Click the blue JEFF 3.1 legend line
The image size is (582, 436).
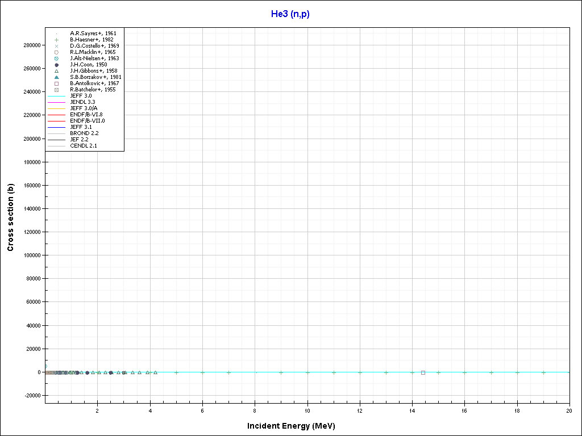click(56, 127)
